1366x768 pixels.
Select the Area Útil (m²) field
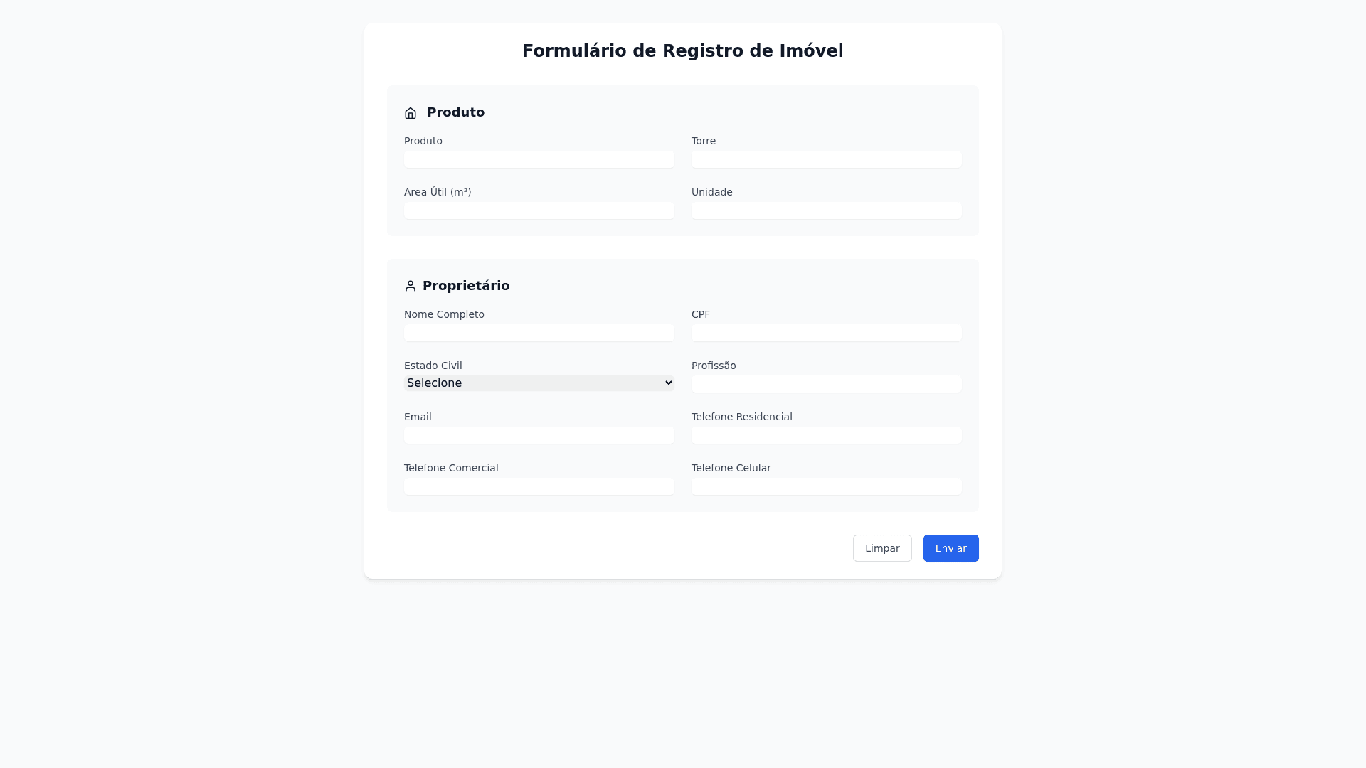click(x=539, y=210)
